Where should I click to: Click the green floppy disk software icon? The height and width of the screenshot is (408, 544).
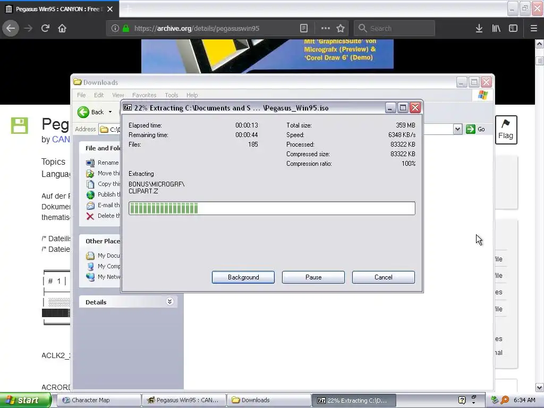click(x=20, y=125)
